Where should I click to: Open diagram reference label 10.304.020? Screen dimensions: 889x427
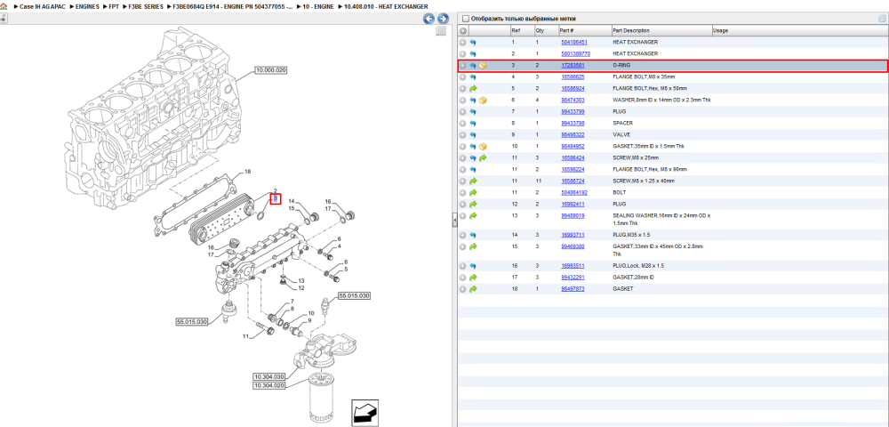[268, 385]
